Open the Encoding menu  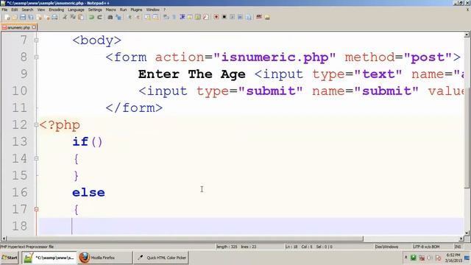pos(57,10)
